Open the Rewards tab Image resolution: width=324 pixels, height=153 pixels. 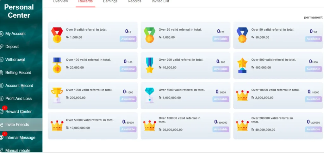pos(85,2)
